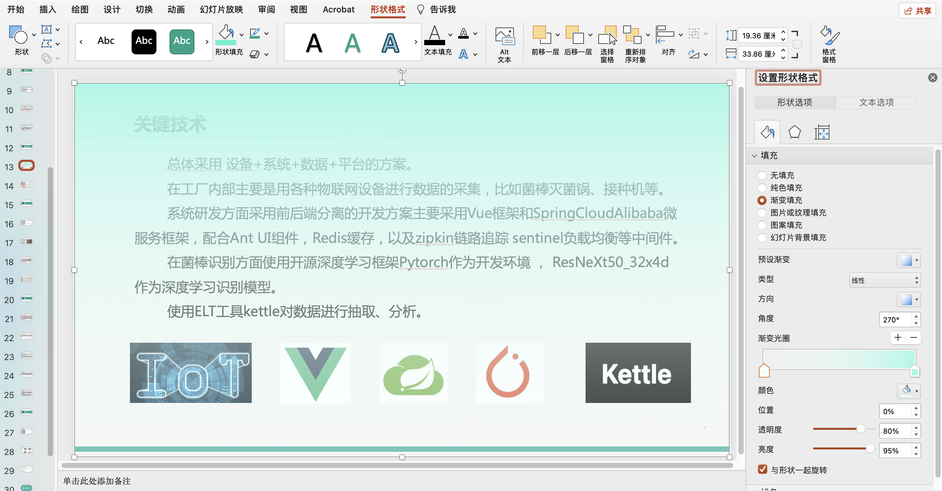942x491 pixels.
Task: Open the 幻灯片放映 ribbon tab
Action: click(x=221, y=9)
